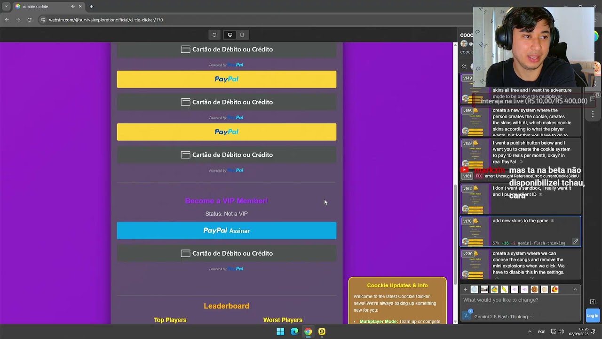Mute the coockie update tab audio

coord(72,7)
